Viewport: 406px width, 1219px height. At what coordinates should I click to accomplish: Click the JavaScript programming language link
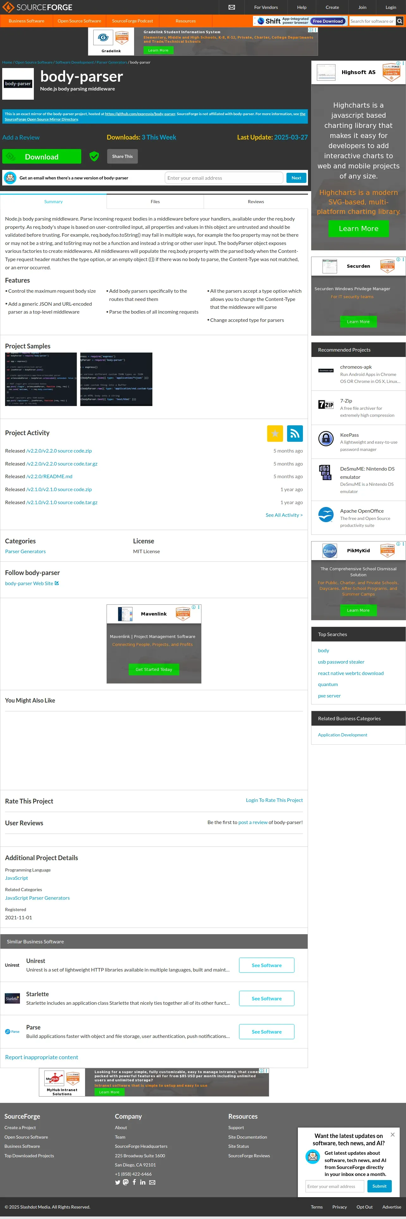16,878
